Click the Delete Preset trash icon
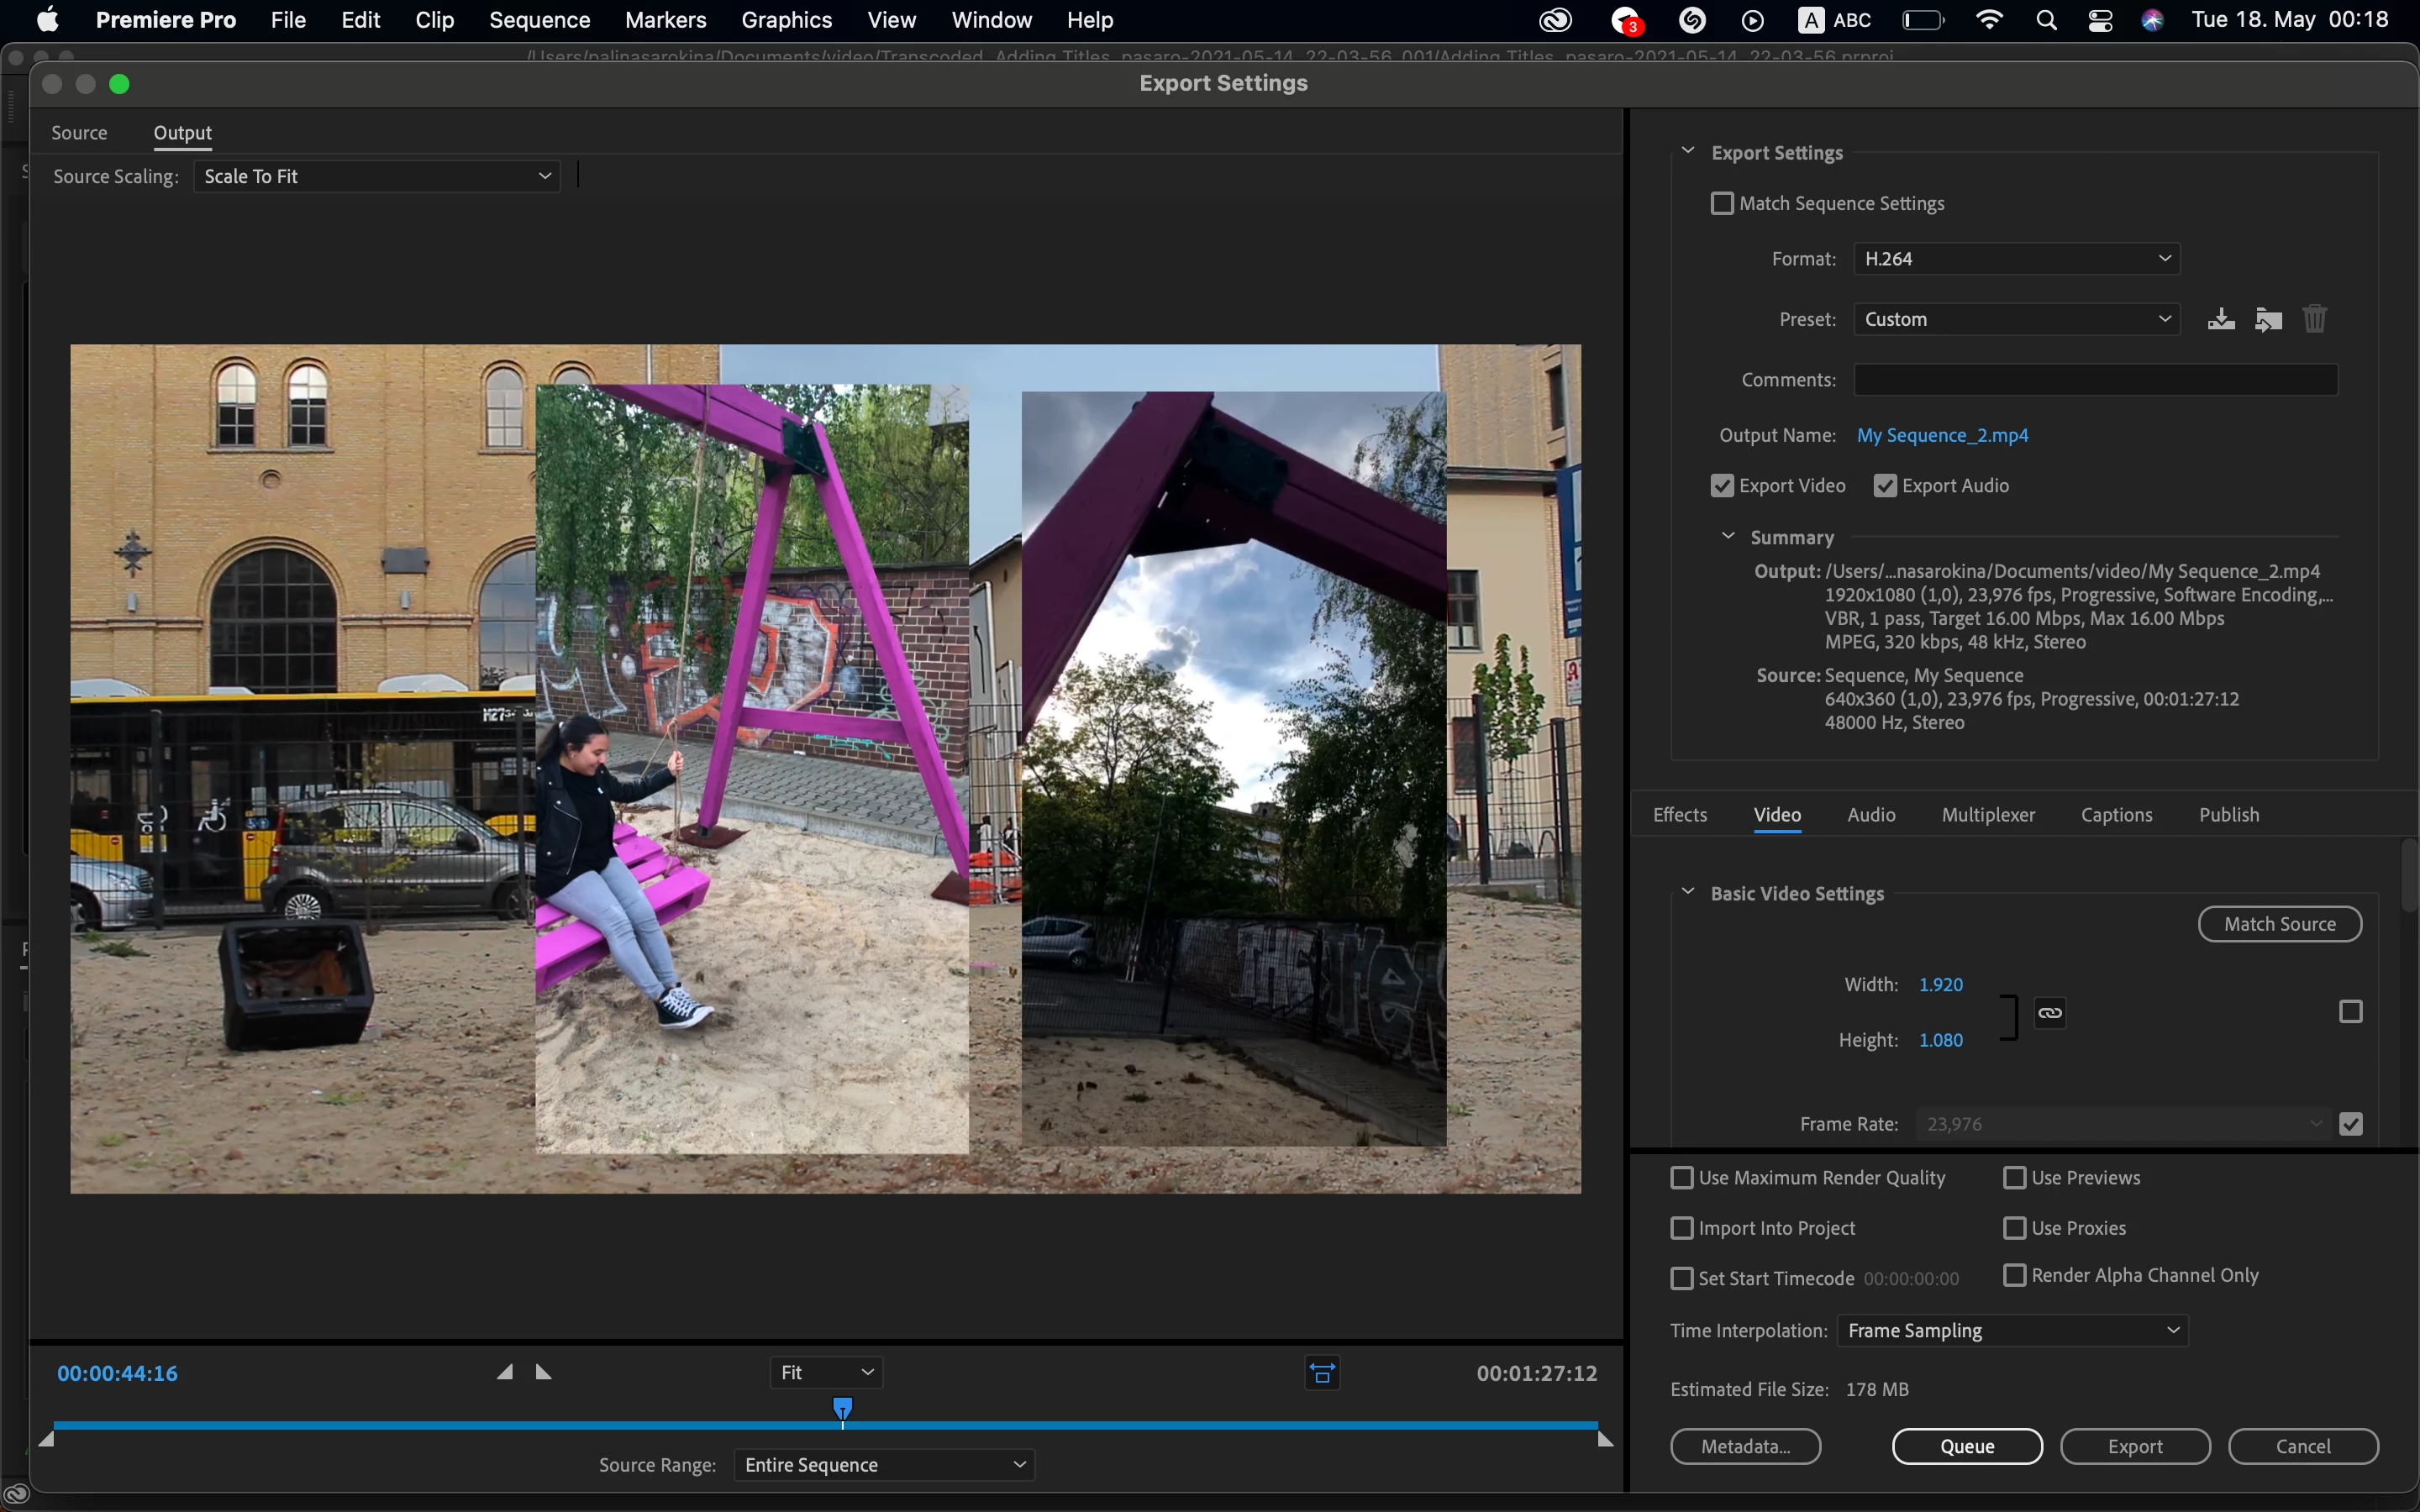 tap(2315, 319)
